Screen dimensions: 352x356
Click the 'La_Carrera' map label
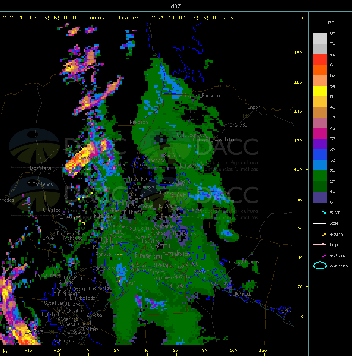(48, 275)
